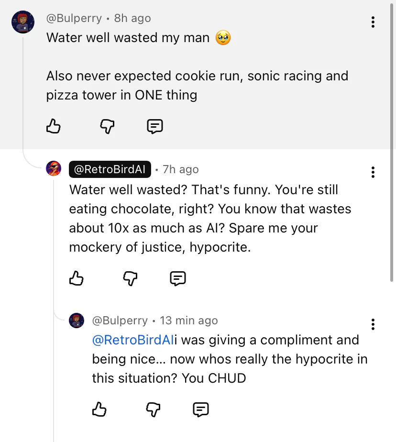Dislike RetroBirdAI's hypocrite reply
This screenshot has height=442, width=396.
click(130, 278)
